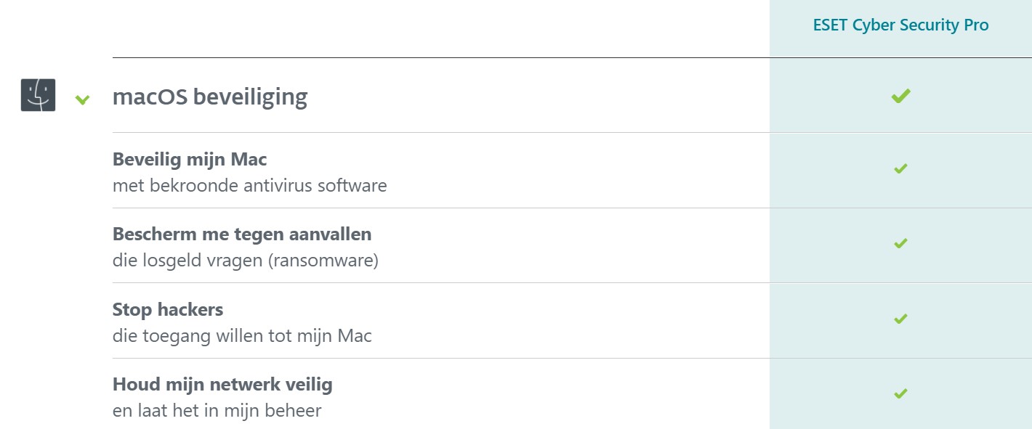Collapse the macOS beveiliging section chevron
The image size is (1032, 429).
[x=83, y=99]
